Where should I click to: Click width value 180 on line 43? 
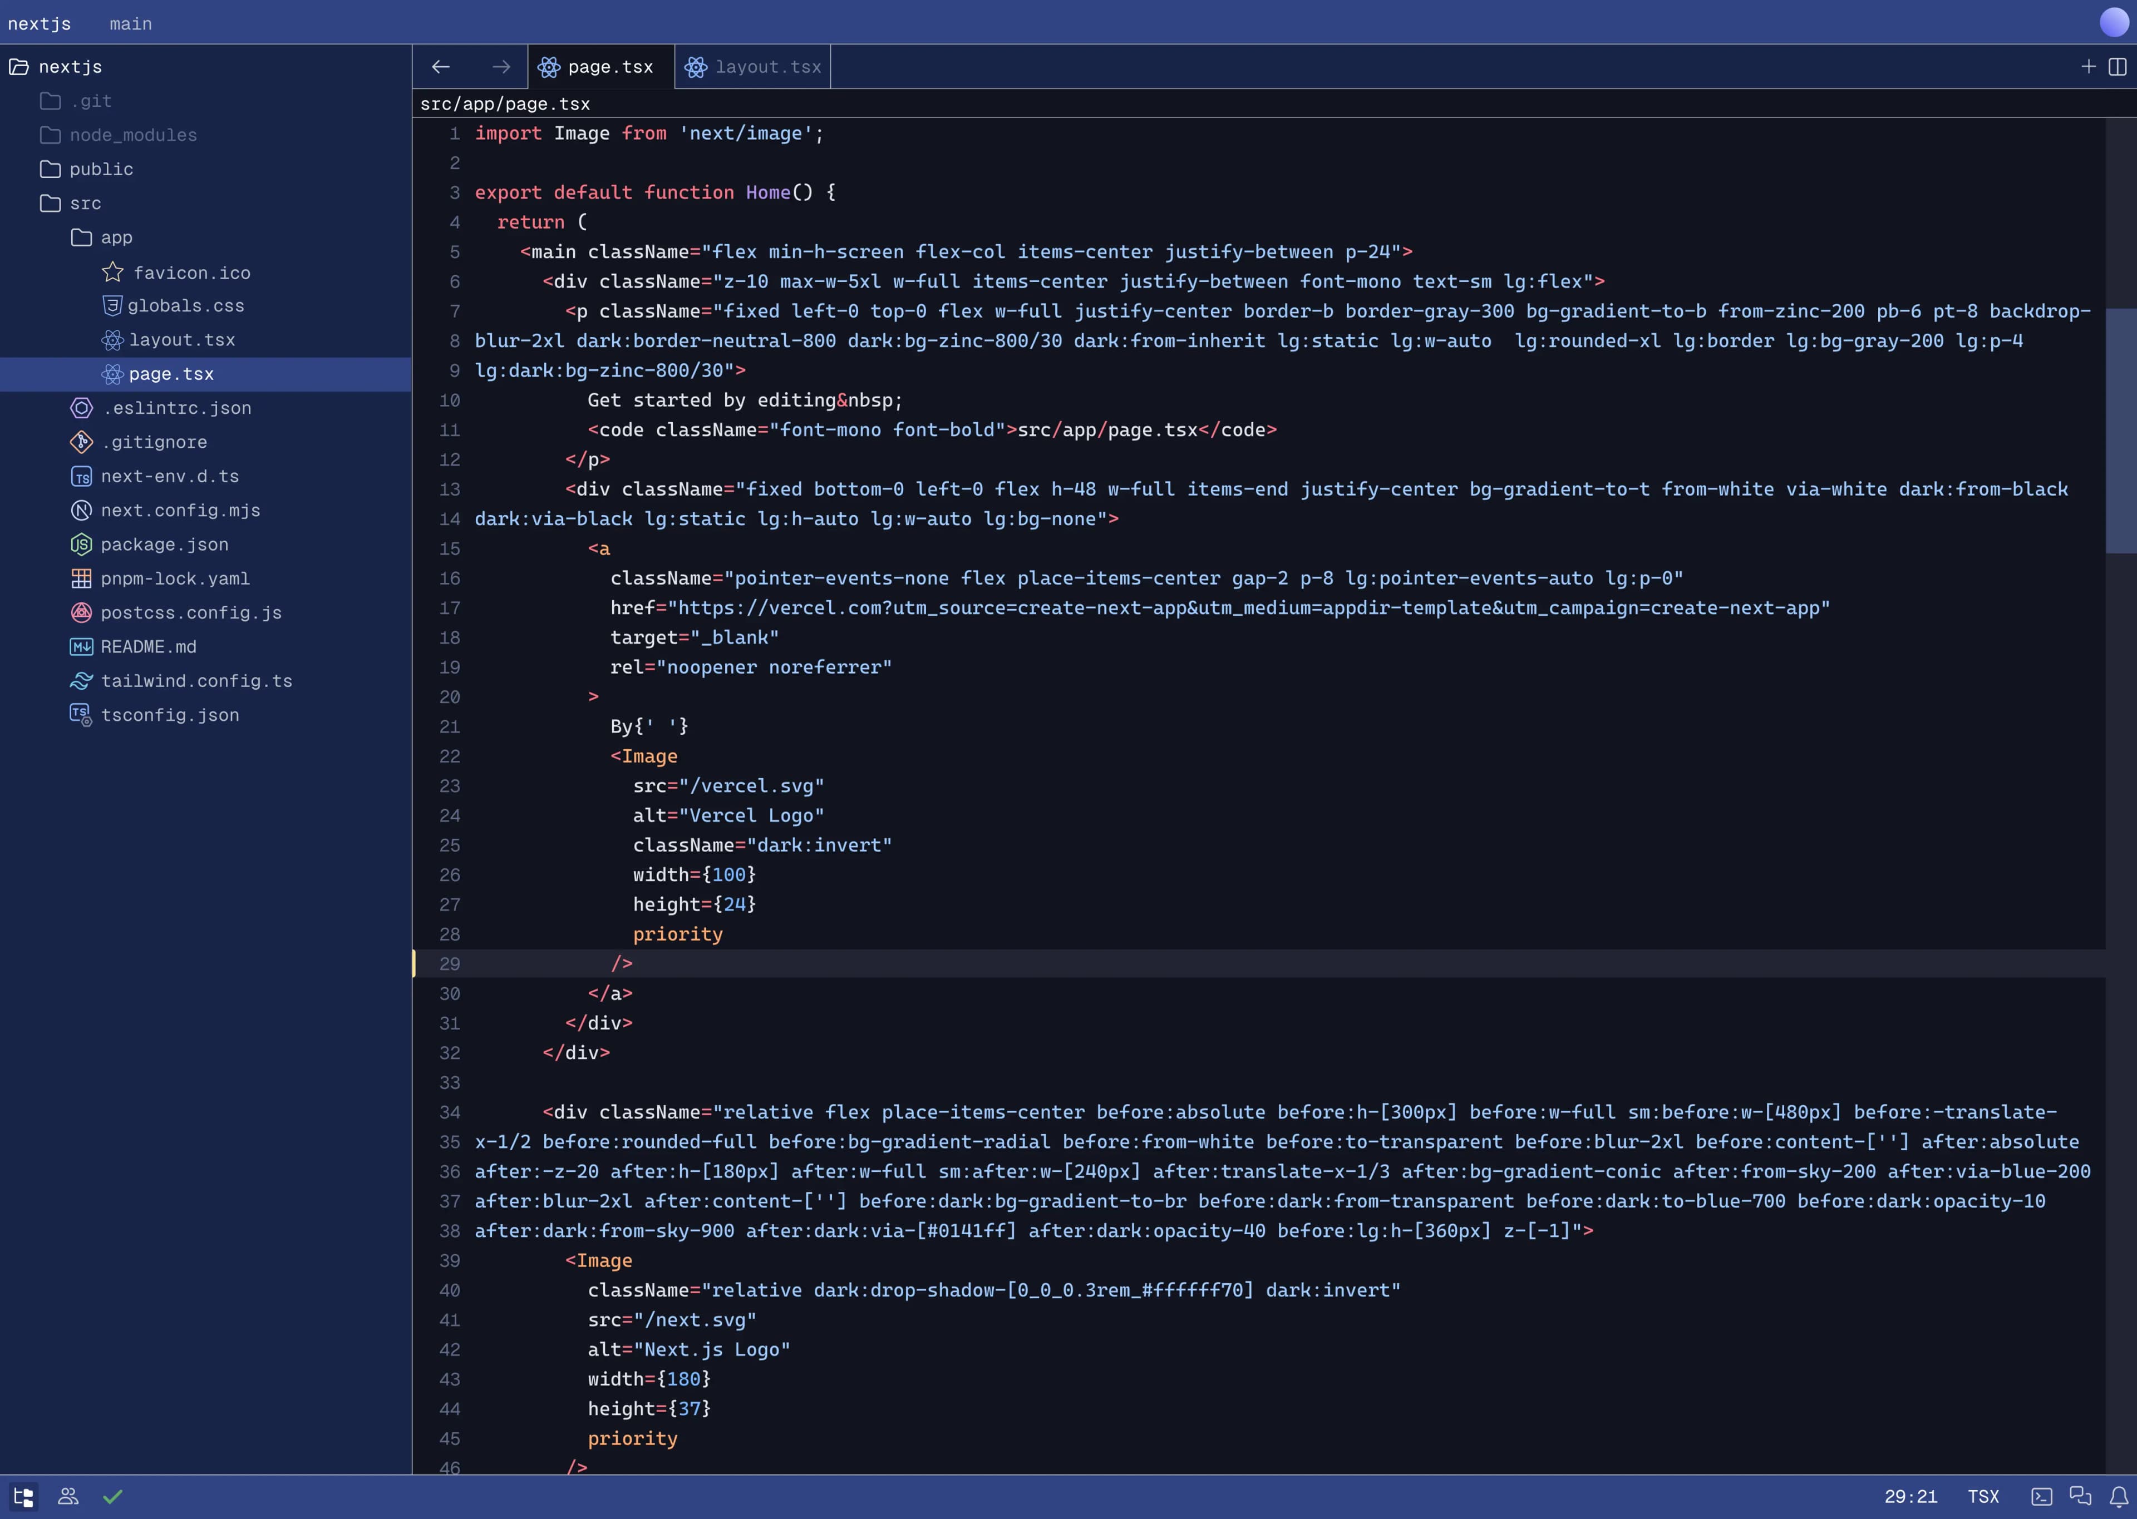684,1379
